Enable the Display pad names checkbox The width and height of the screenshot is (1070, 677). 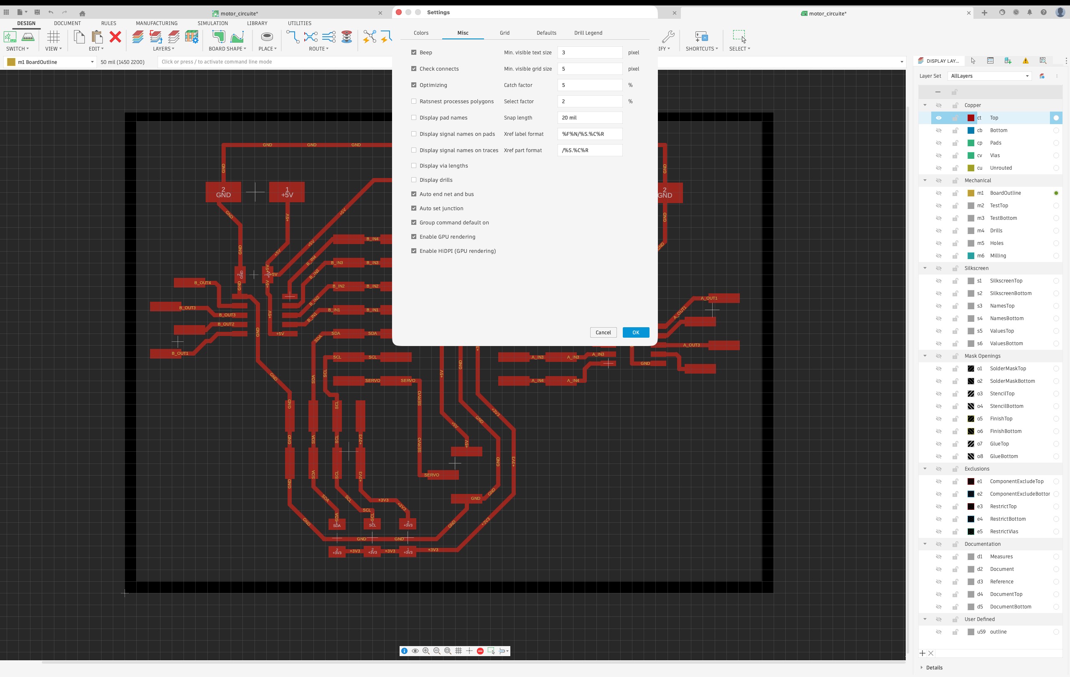414,118
